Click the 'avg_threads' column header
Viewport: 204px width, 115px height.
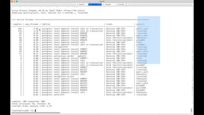coord(32,24)
